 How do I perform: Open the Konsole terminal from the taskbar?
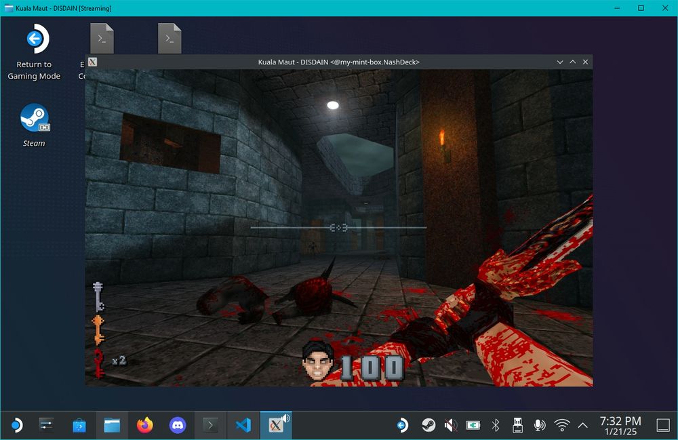(211, 425)
